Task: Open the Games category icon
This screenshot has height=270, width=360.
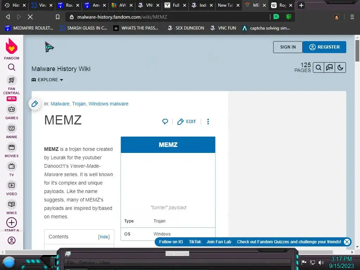Action: click(x=12, y=110)
